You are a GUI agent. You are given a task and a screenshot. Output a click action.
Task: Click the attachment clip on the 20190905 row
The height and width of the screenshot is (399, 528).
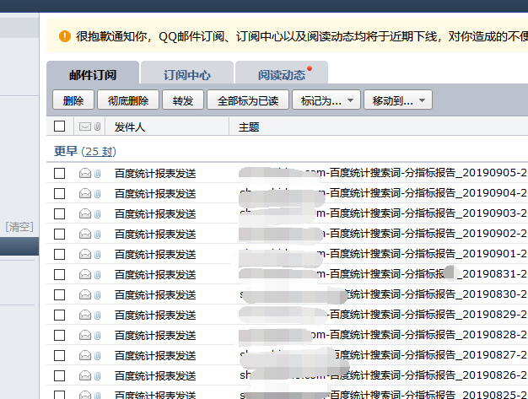[x=98, y=174]
